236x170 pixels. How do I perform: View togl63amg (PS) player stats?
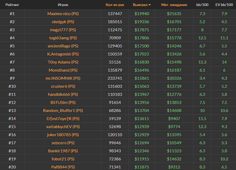[x=63, y=38]
